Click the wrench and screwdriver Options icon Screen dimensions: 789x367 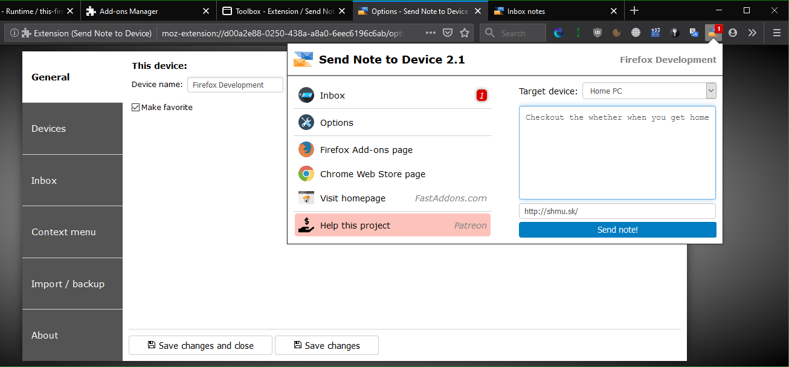pos(306,123)
